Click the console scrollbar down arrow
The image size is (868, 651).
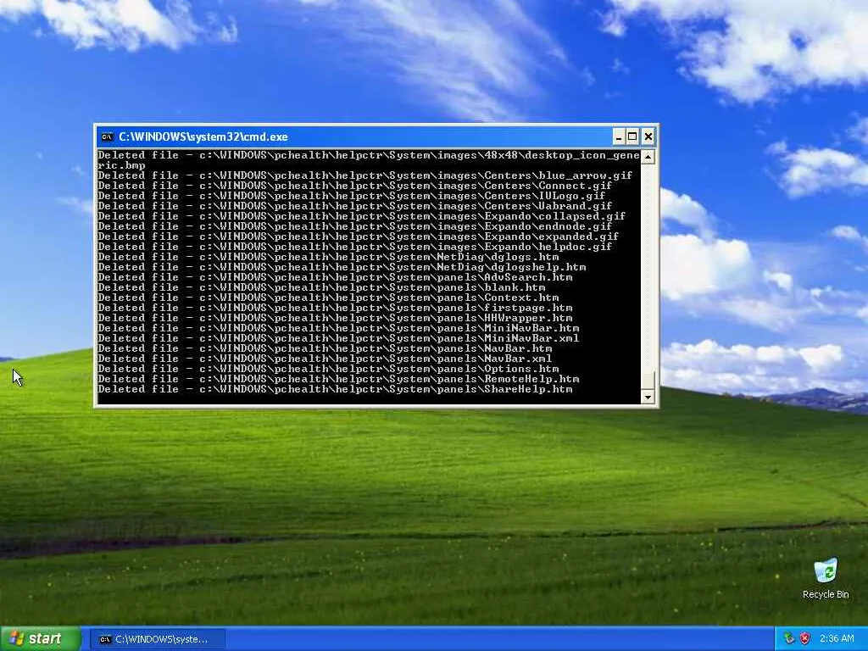coord(648,397)
